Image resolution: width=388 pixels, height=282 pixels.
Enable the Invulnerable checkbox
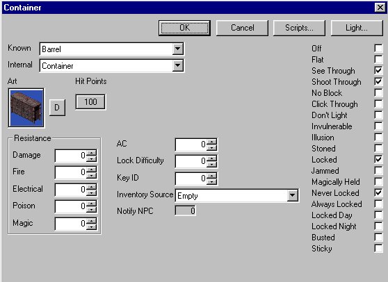coord(378,126)
